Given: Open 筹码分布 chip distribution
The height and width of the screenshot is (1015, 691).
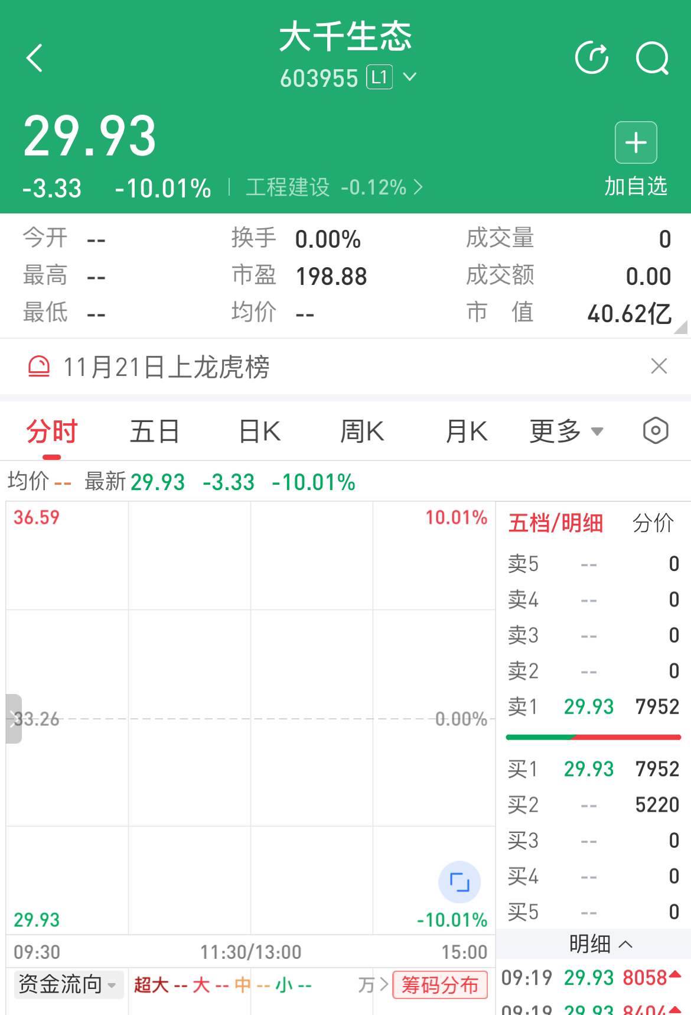Looking at the screenshot, I should tap(440, 985).
